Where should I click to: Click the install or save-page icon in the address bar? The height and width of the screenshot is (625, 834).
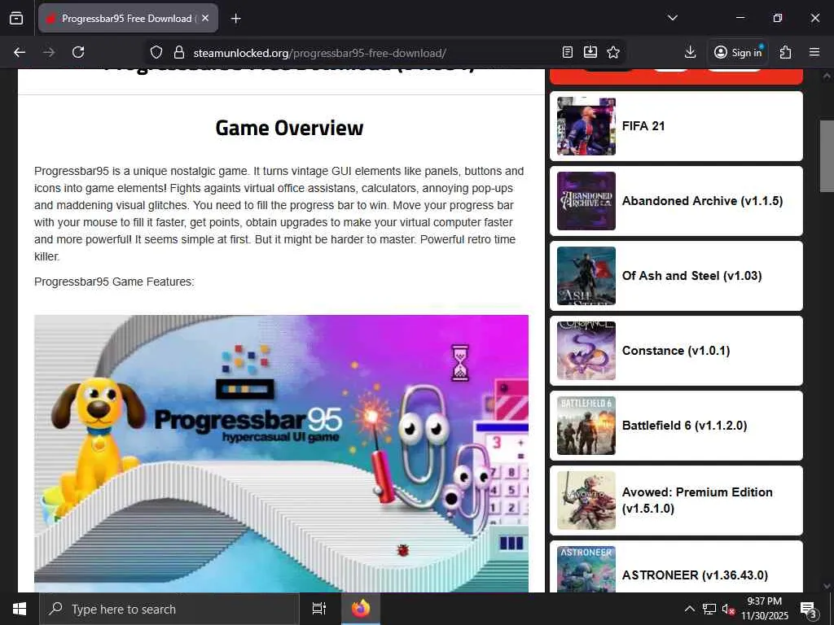(590, 52)
